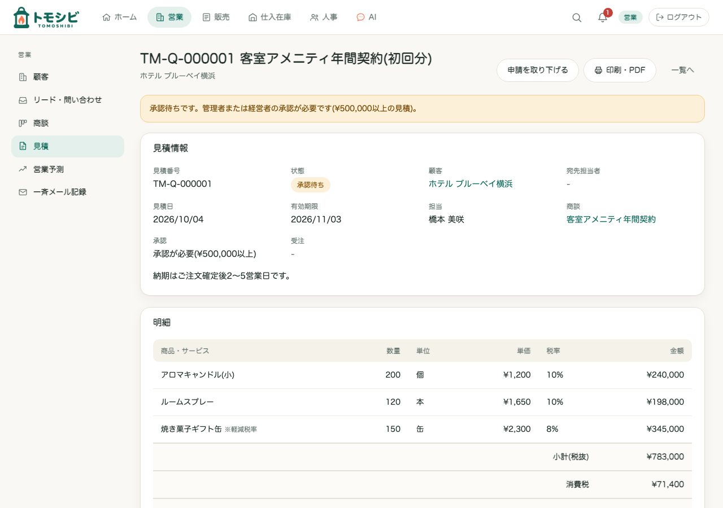The height and width of the screenshot is (508, 723).
Task: Open 顧客 in sidebar
Action: coord(68,77)
